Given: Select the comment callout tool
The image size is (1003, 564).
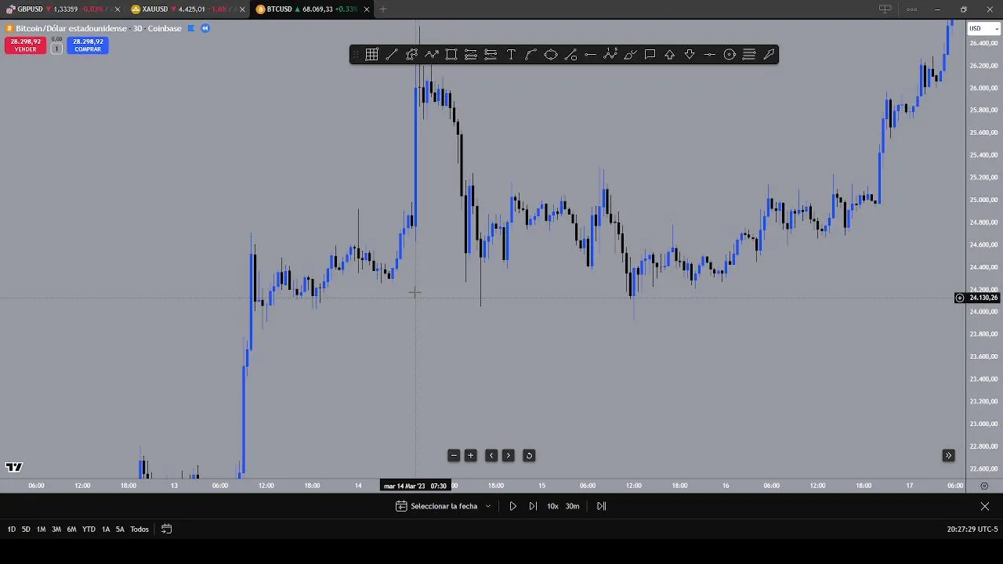Looking at the screenshot, I should pos(650,54).
